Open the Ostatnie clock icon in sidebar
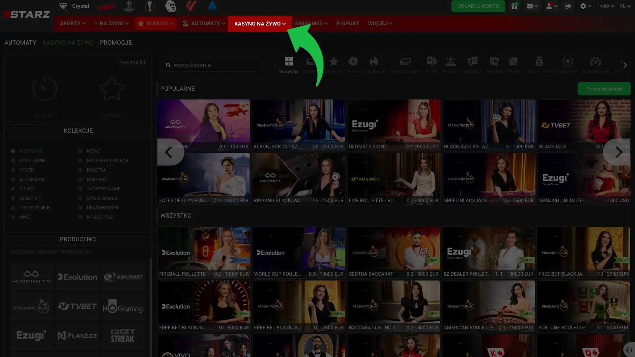Viewport: 635px width, 357px height. tap(45, 89)
